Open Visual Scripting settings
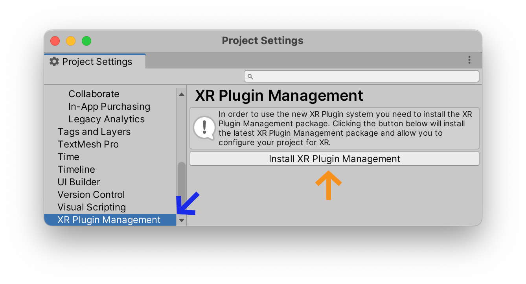Image resolution: width=526 pixels, height=284 pixels. pos(92,207)
